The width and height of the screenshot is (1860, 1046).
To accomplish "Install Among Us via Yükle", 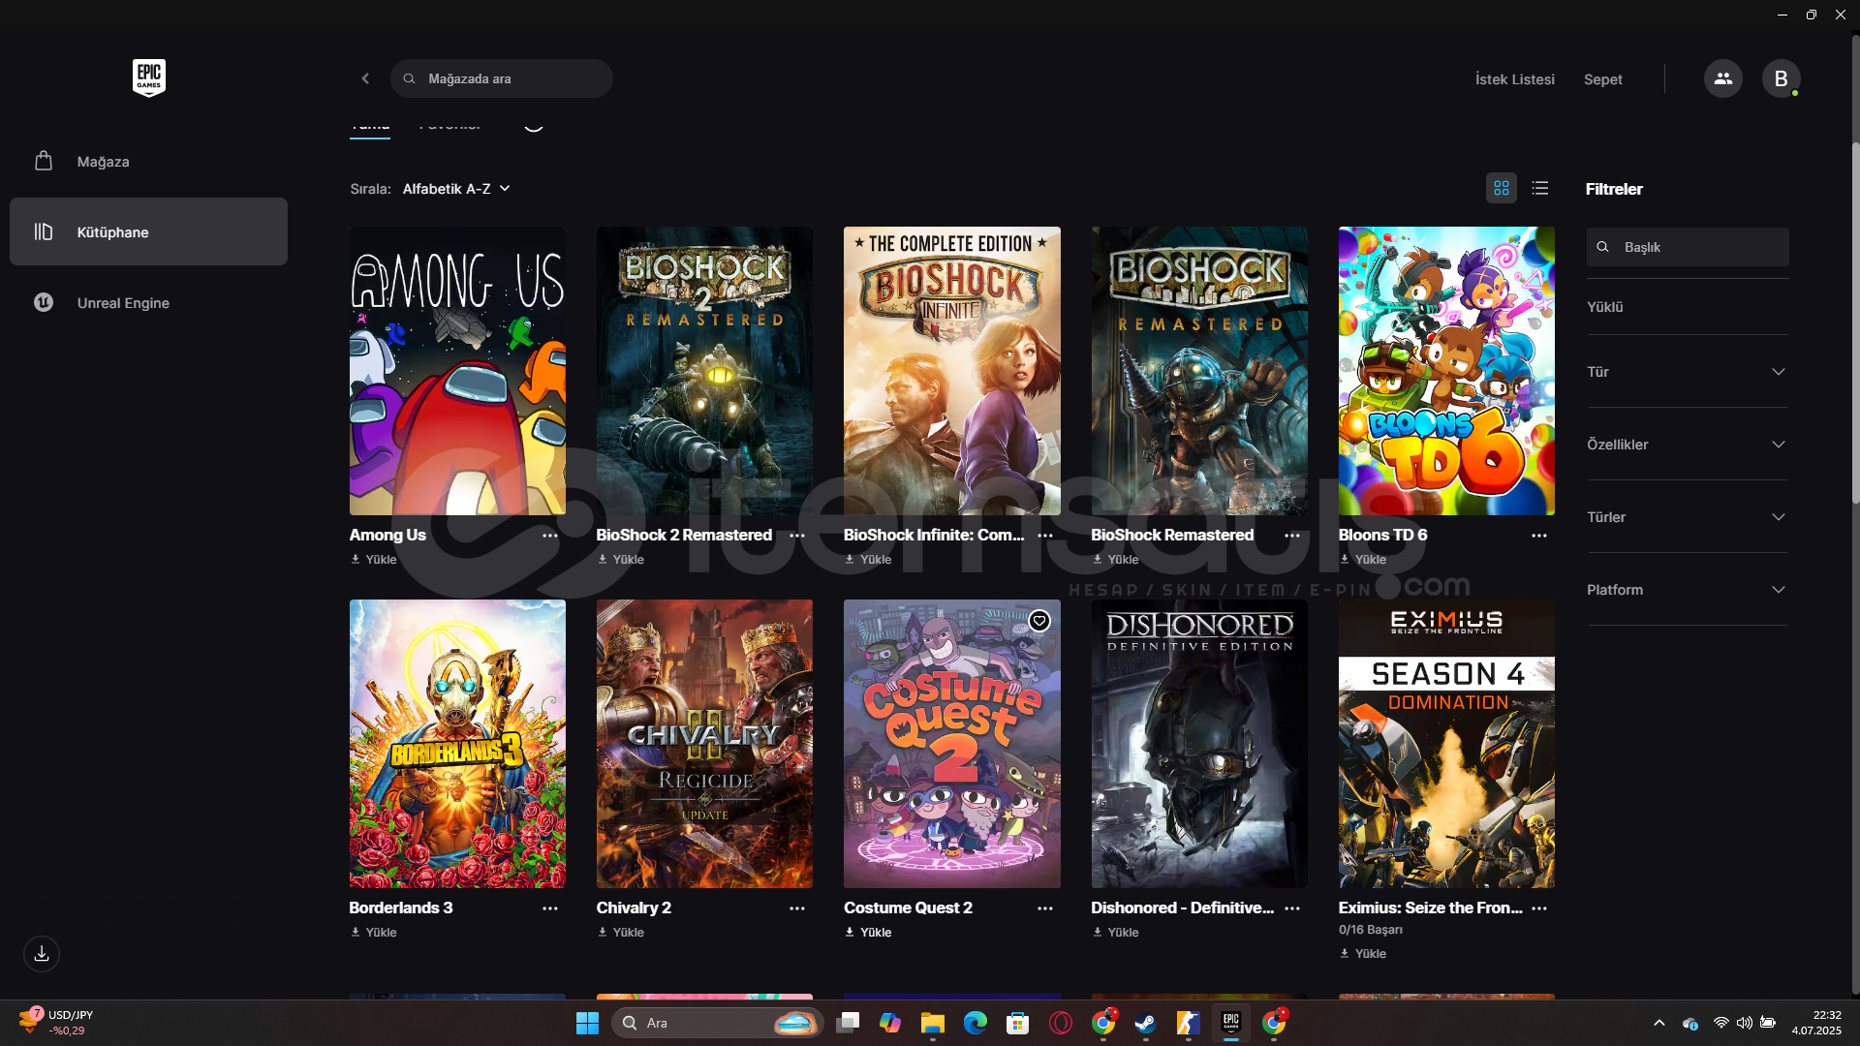I will click(374, 560).
